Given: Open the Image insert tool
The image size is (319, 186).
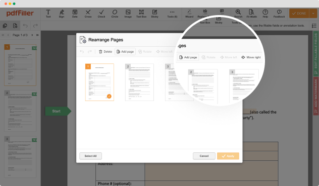Looking at the screenshot, I should (x=128, y=14).
